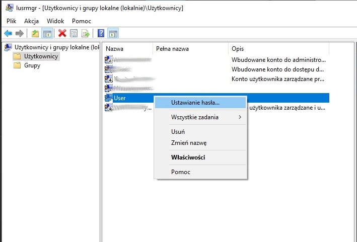Click Pomoc in the context menu
This screenshot has width=357, height=242.
(200, 172)
